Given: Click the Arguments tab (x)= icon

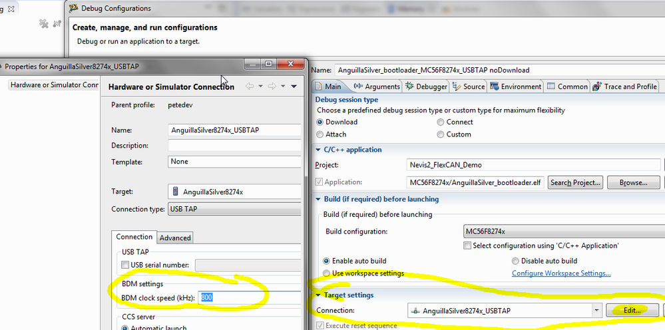Looking at the screenshot, I should (x=358, y=86).
